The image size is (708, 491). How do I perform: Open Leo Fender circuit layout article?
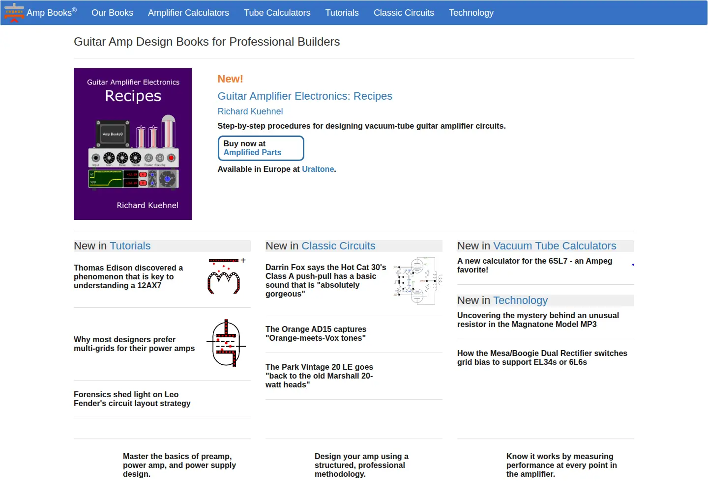coord(132,399)
